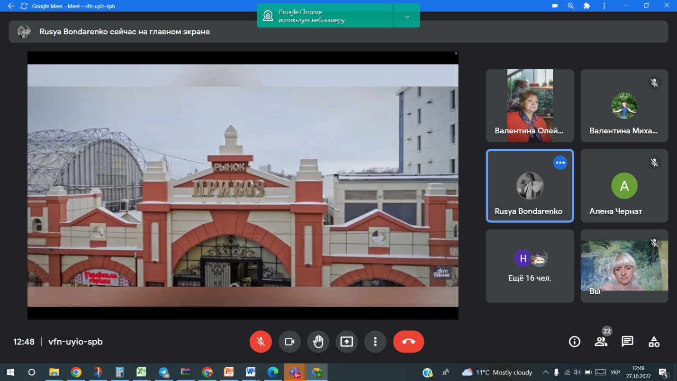Image resolution: width=677 pixels, height=381 pixels.
Task: Click Валентина Олей... video tile
Action: click(530, 106)
